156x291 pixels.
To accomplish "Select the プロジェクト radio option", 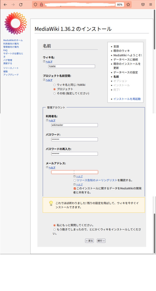I will [54, 89].
